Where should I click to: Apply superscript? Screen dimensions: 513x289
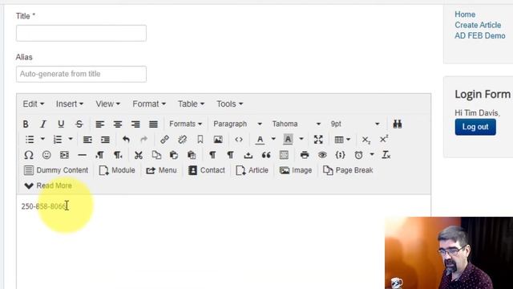coord(384,140)
